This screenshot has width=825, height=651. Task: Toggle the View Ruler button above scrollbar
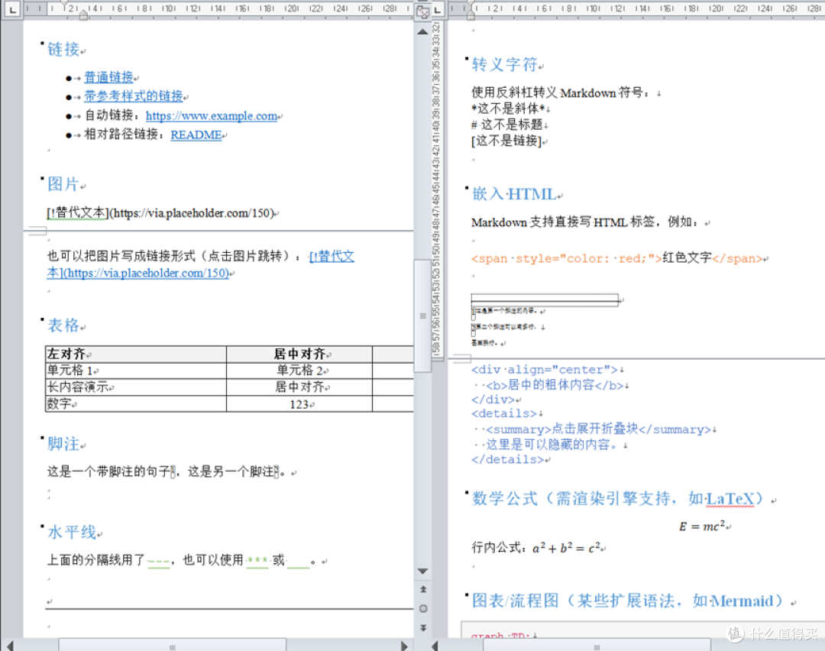[x=422, y=11]
